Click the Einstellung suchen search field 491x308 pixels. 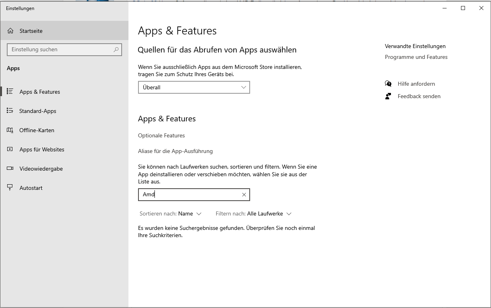(64, 50)
